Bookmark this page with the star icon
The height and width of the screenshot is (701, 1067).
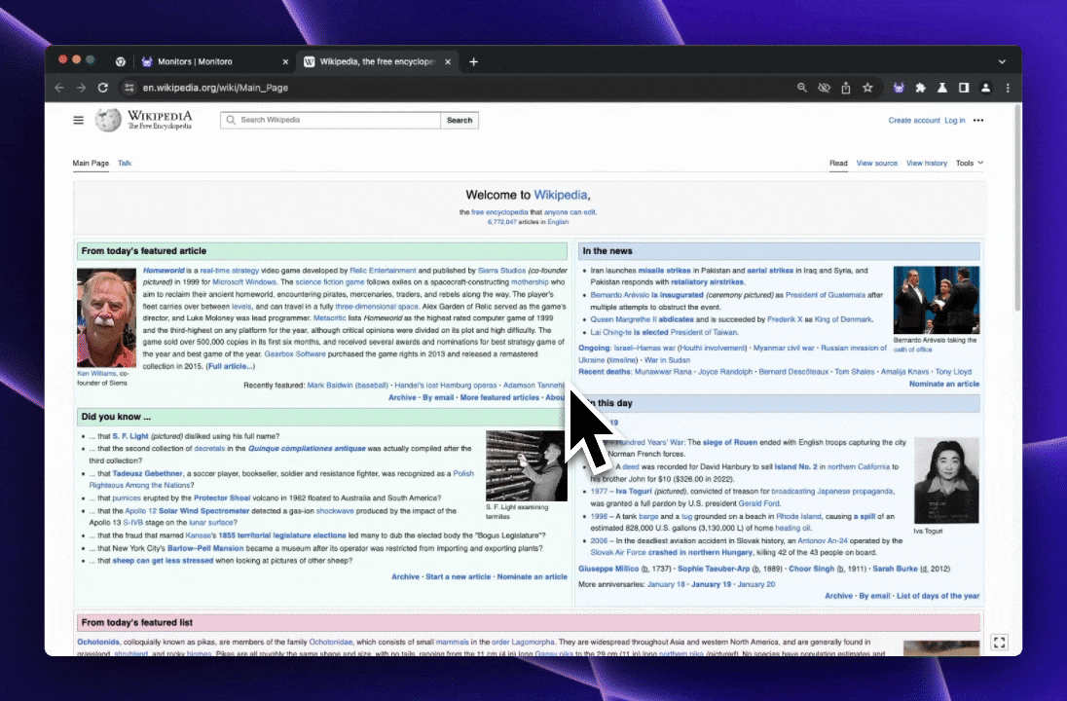point(867,88)
